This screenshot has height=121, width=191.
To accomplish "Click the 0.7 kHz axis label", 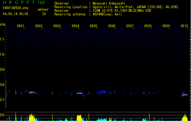I will 2,100.
